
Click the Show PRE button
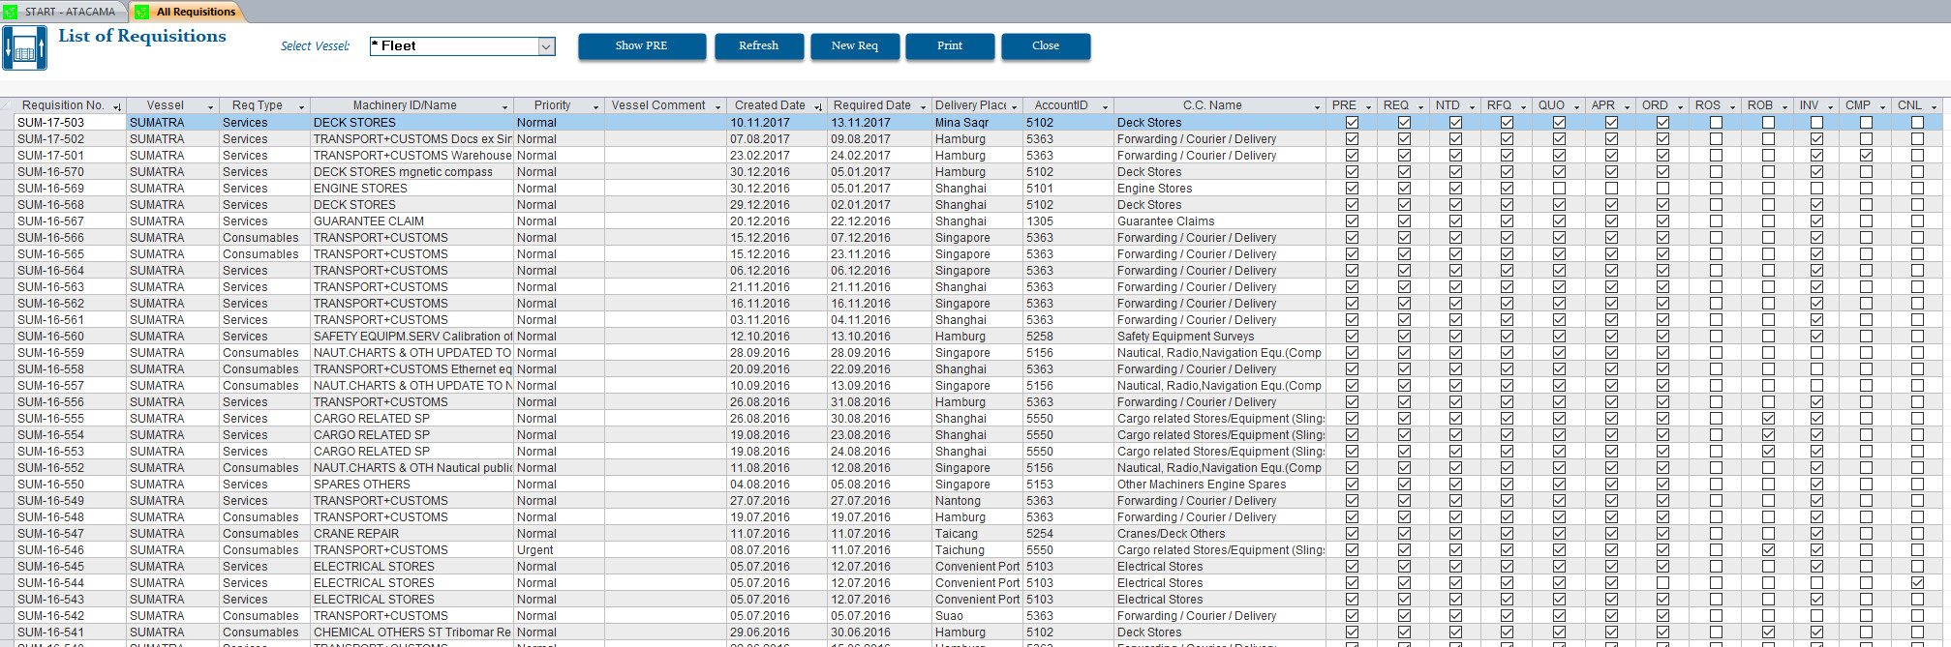(642, 46)
